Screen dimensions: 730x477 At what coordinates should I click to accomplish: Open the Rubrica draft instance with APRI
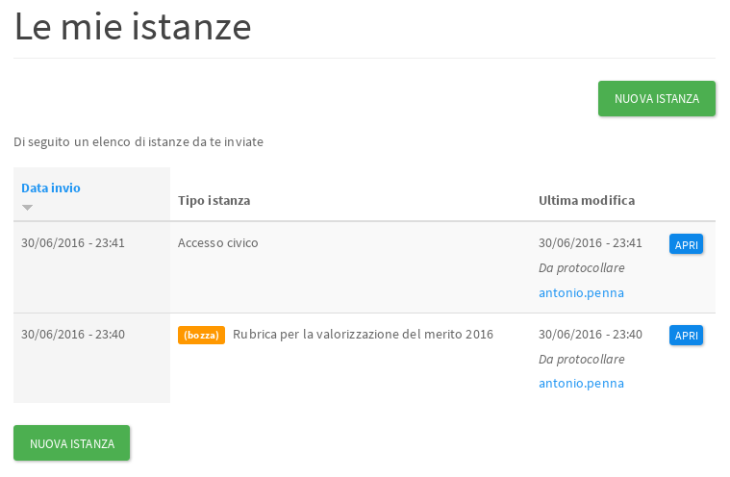(686, 336)
